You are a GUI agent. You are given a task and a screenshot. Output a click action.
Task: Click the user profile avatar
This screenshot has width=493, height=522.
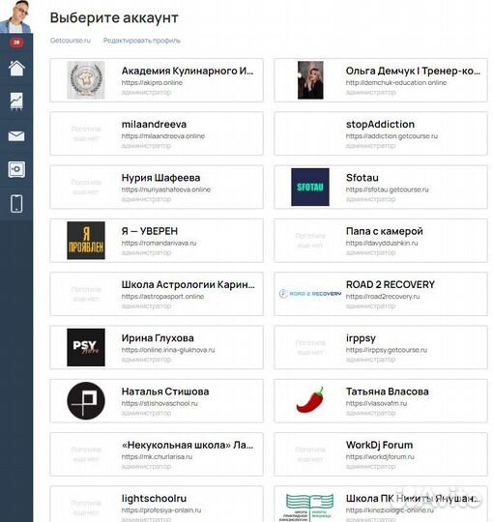point(16,16)
